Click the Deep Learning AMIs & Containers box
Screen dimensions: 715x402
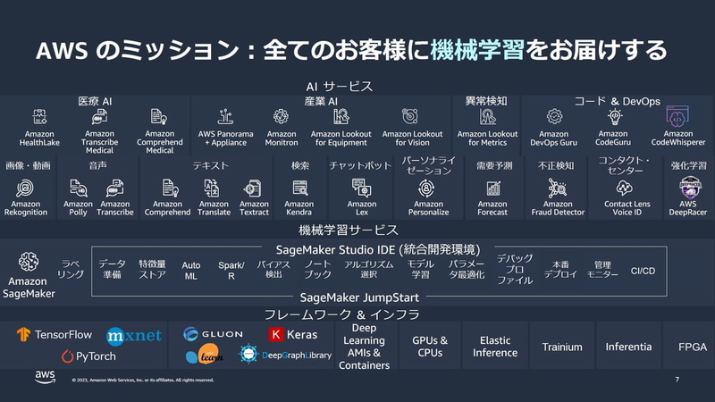[365, 347]
